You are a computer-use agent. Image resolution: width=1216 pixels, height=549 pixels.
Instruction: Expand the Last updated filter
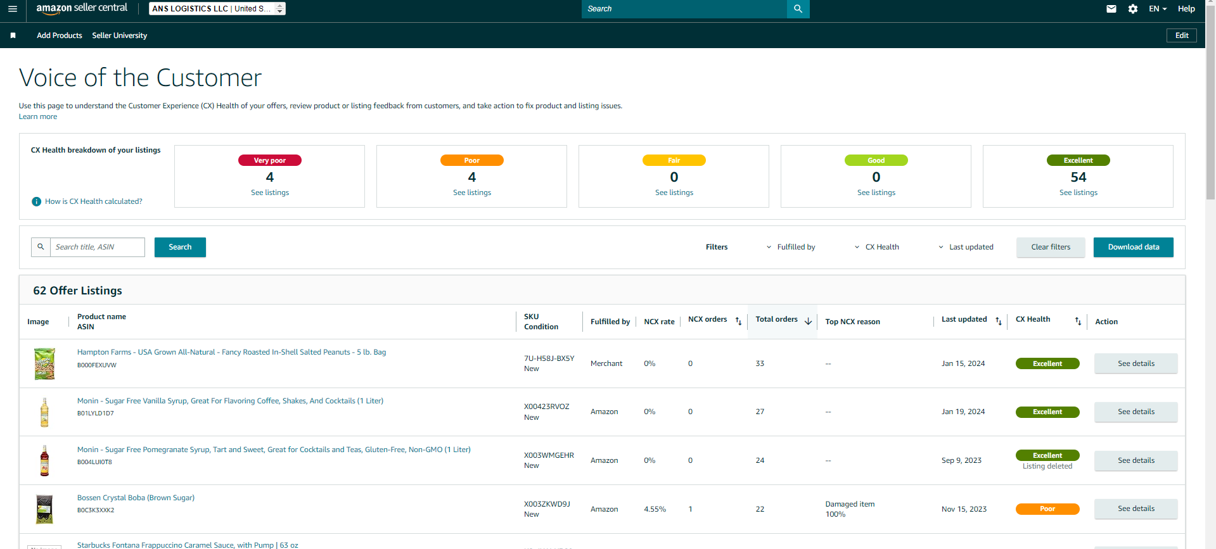click(966, 247)
